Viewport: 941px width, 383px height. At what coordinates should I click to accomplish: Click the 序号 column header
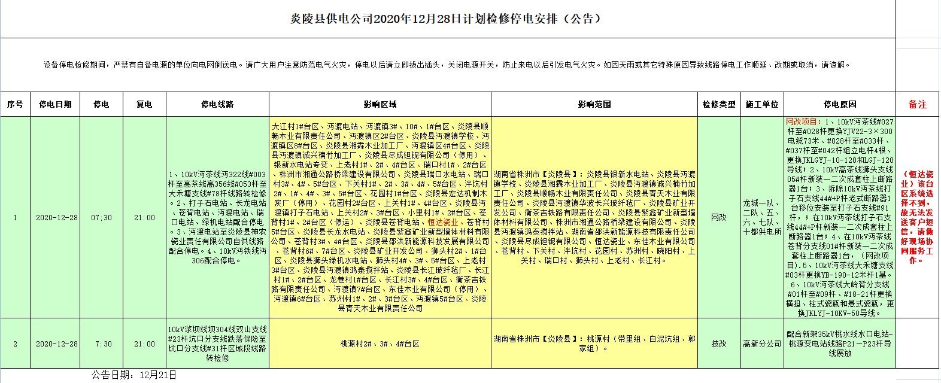[x=15, y=104]
